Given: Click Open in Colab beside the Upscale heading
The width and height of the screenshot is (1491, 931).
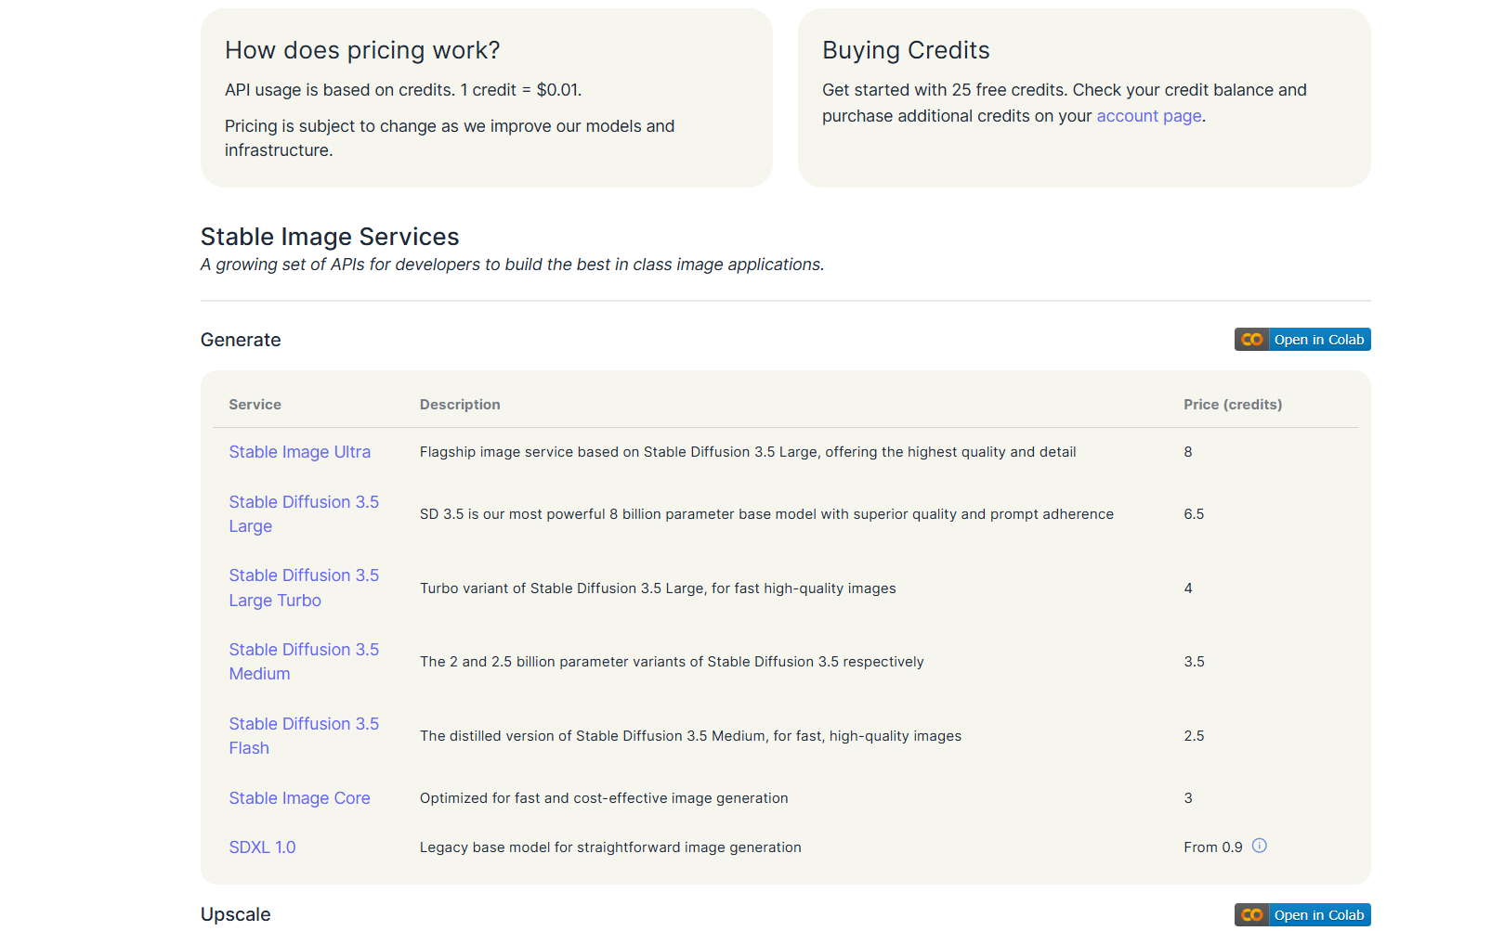Looking at the screenshot, I should 1302,915.
